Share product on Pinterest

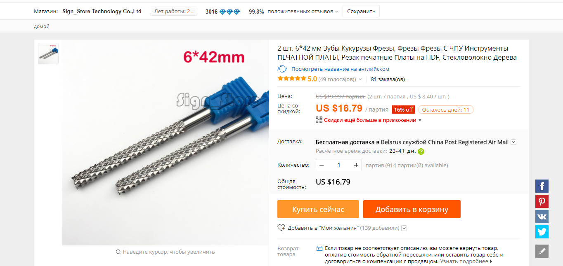tap(542, 201)
